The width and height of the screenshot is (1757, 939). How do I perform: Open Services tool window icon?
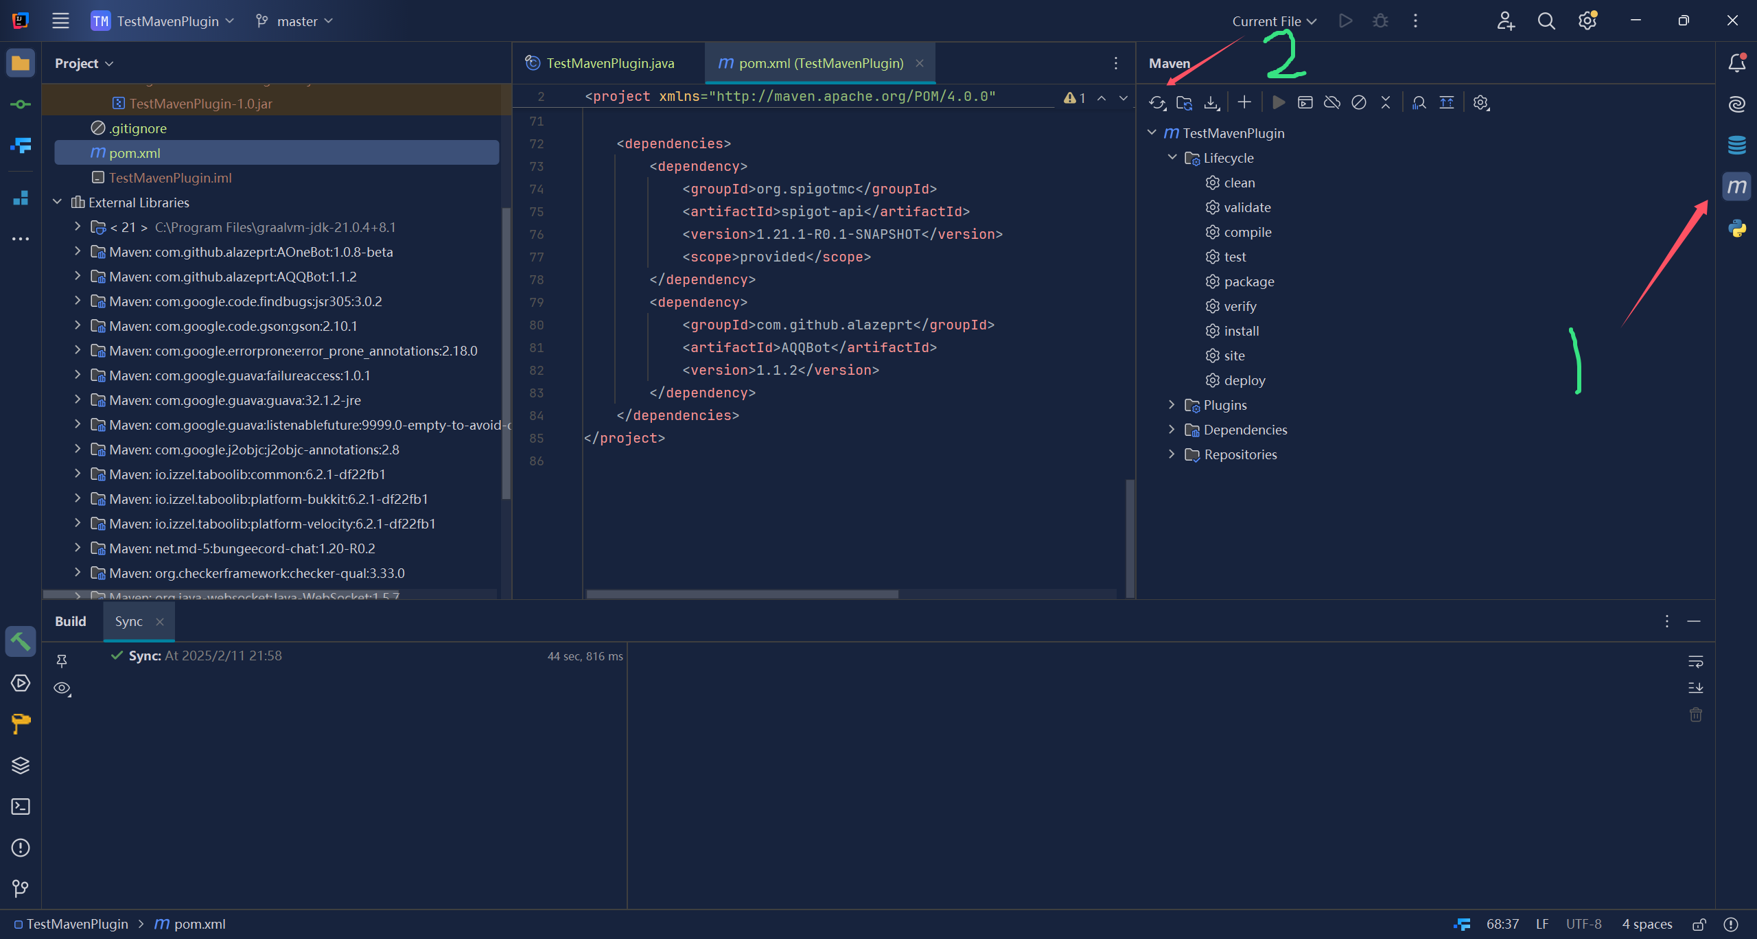[21, 683]
